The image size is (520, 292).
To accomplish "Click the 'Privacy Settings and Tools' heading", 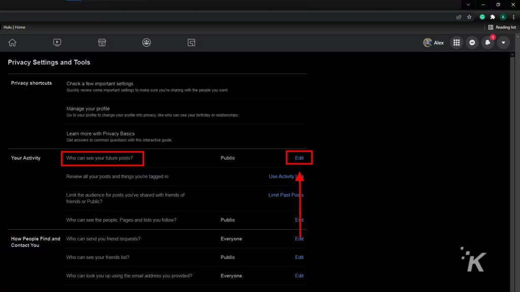I will click(49, 62).
